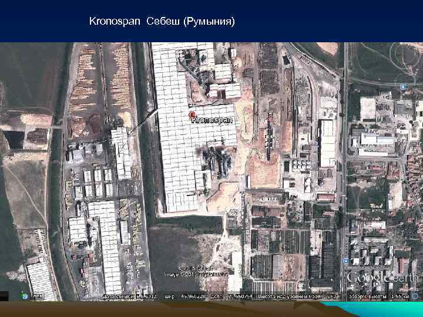Click the 2001 historical imagery year
Image resolution: width=423 pixels, height=317 pixels.
[37, 296]
